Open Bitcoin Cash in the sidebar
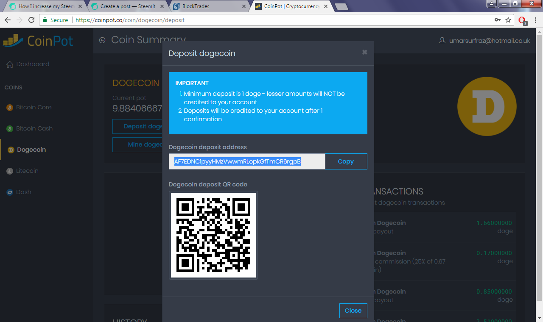This screenshot has width=543, height=322. [34, 128]
